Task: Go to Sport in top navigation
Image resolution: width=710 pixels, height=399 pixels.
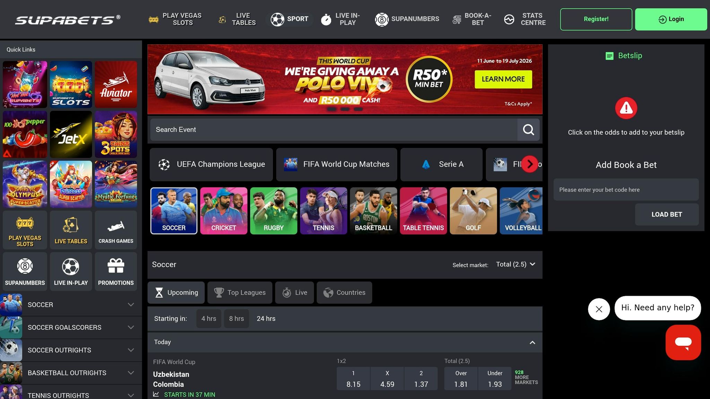Action: click(289, 19)
